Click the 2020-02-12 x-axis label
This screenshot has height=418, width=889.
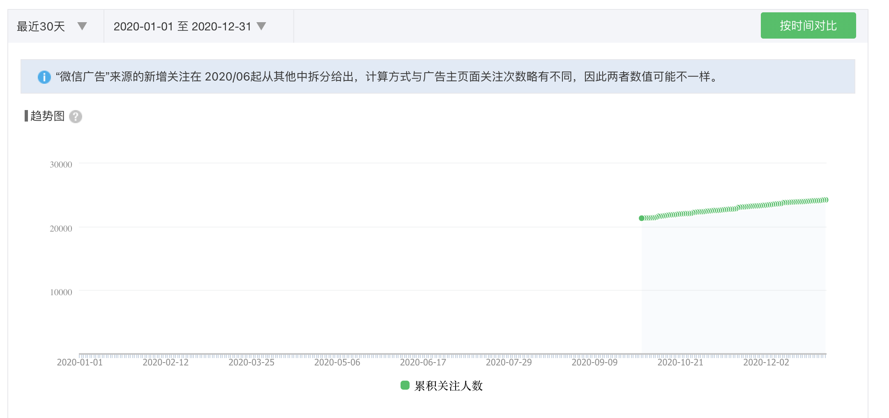pos(166,362)
